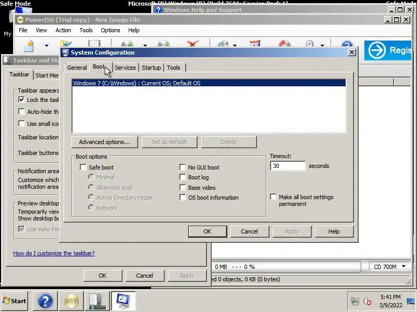
Task: Open the Tools tab in System Configuration
Action: point(174,68)
